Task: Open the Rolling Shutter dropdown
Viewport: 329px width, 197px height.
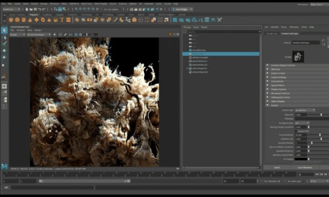Action: pos(301,123)
